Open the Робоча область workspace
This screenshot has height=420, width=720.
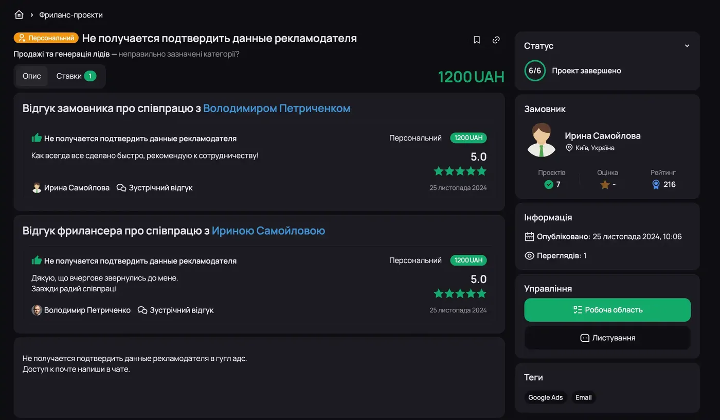coord(607,310)
